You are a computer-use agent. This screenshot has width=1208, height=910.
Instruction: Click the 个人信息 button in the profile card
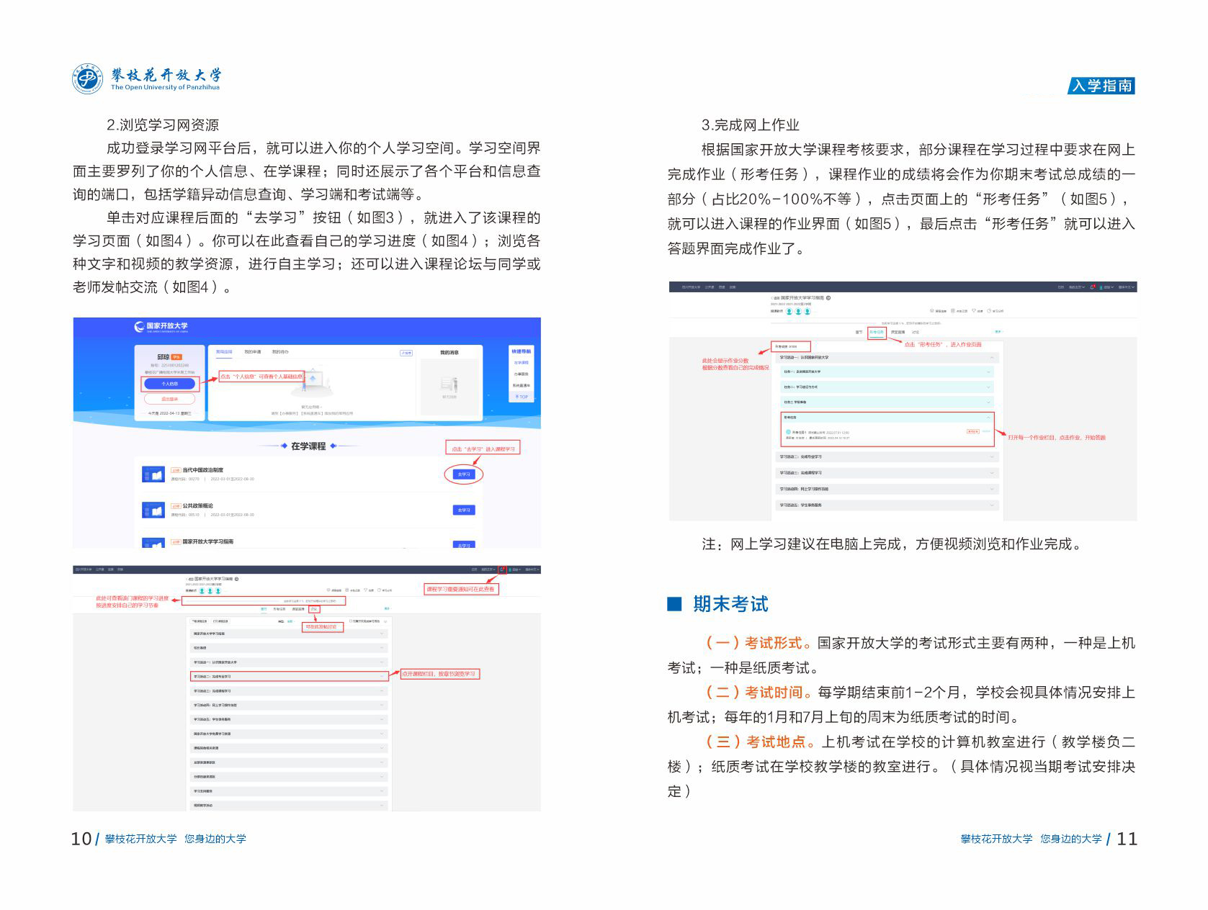tap(169, 384)
